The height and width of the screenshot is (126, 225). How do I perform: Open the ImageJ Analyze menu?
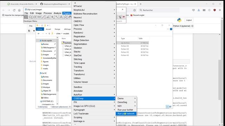57,13
